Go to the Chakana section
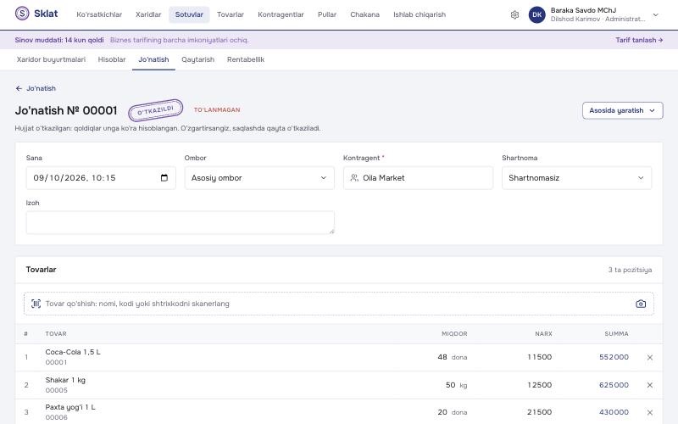This screenshot has height=424, width=678. [365, 14]
